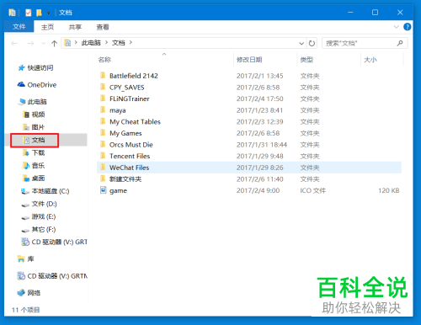The image size is (421, 325).
Task: Open the recent locations dropdown arrow
Action: pyautogui.click(x=43, y=43)
